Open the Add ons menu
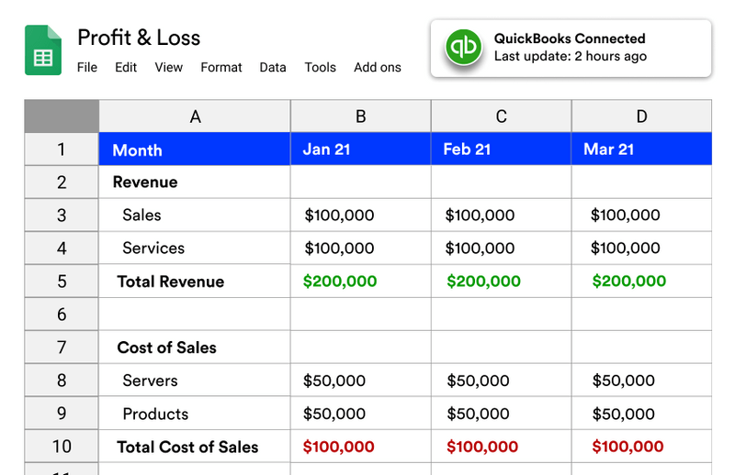This screenshot has width=735, height=475. [x=378, y=67]
